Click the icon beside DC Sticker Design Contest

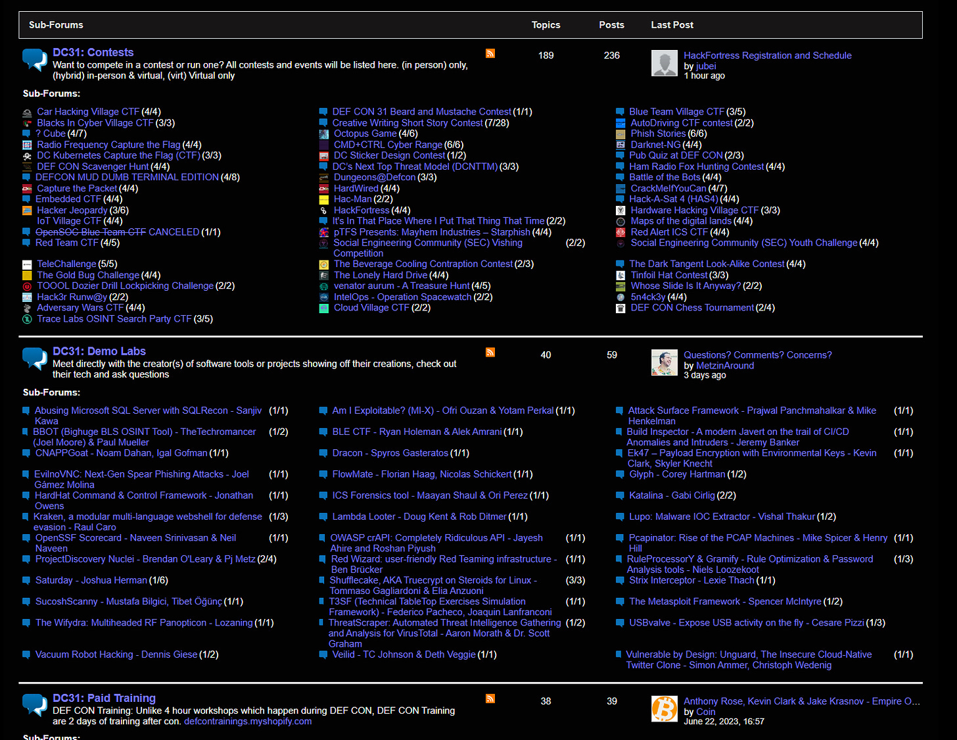coord(323,156)
